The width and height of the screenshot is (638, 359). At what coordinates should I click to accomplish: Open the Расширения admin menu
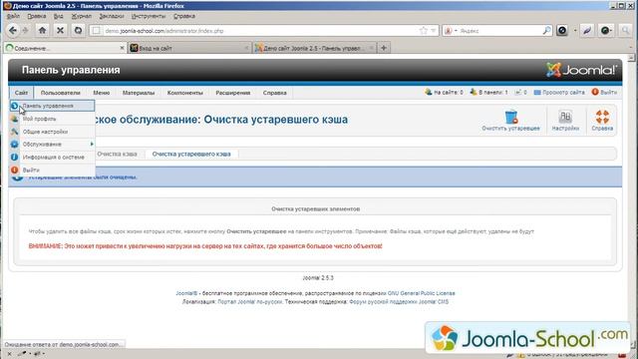232,93
